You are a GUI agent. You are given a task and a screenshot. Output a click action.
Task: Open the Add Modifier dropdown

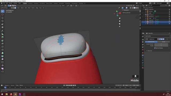(x=157, y=36)
